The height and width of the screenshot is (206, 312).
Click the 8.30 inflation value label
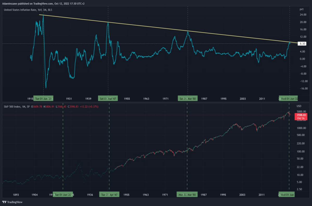[x=302, y=44]
